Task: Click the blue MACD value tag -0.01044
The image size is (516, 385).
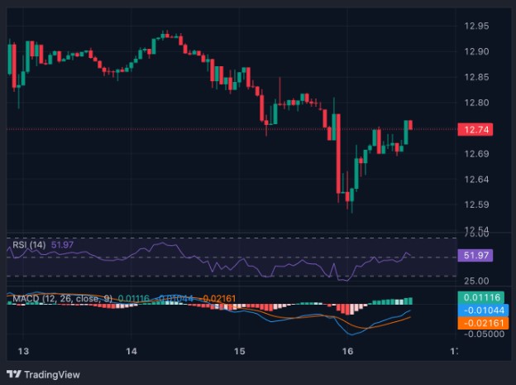Action: coord(483,310)
